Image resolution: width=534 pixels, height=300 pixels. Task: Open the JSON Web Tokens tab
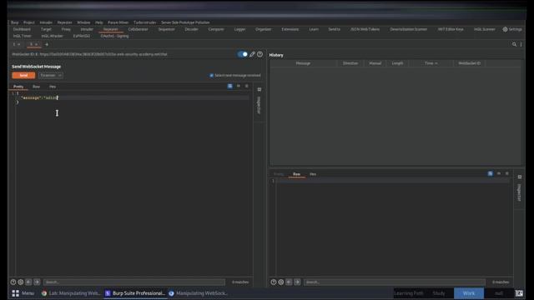(x=365, y=29)
